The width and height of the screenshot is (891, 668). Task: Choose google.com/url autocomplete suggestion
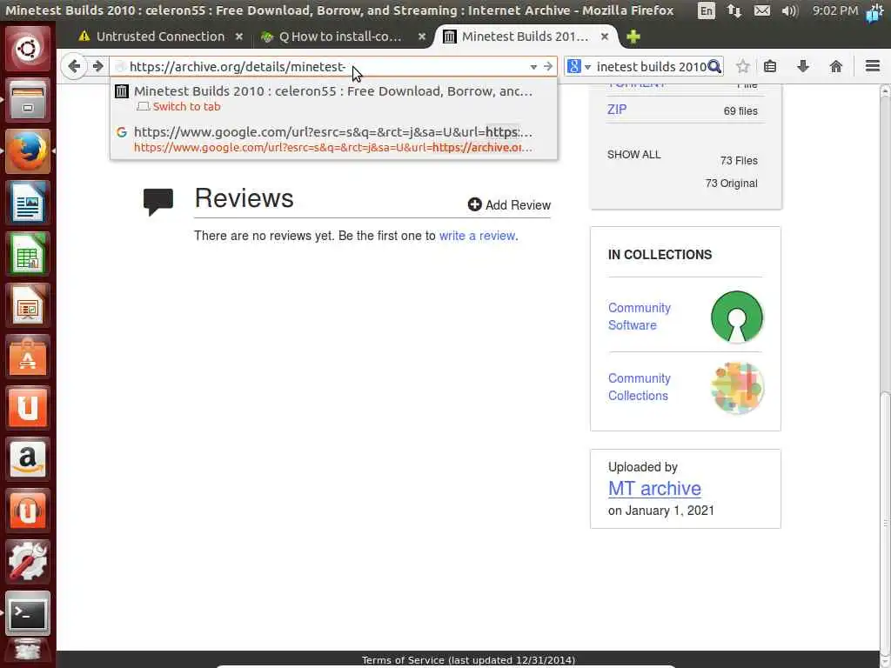(x=333, y=139)
